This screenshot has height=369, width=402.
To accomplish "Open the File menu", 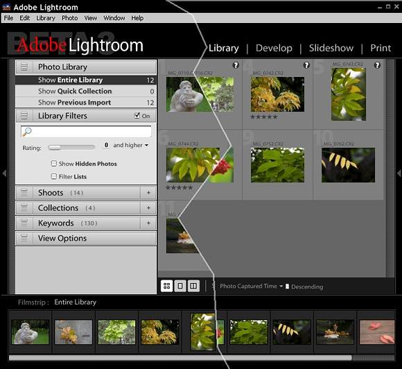I will pos(8,18).
